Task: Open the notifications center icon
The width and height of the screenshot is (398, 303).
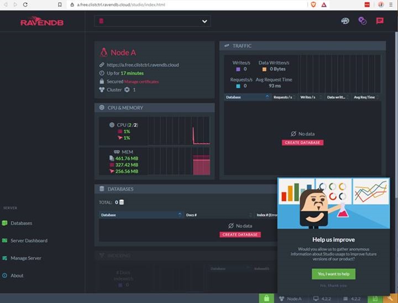Action: (362, 21)
